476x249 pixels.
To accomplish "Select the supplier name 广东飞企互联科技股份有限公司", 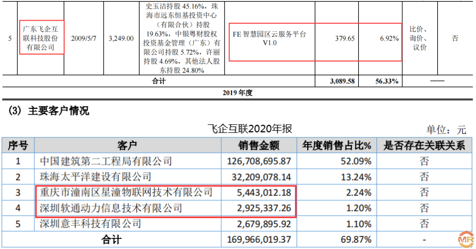I will [x=41, y=38].
